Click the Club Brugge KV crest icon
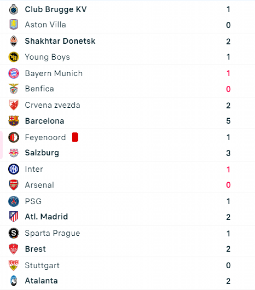 point(14,9)
